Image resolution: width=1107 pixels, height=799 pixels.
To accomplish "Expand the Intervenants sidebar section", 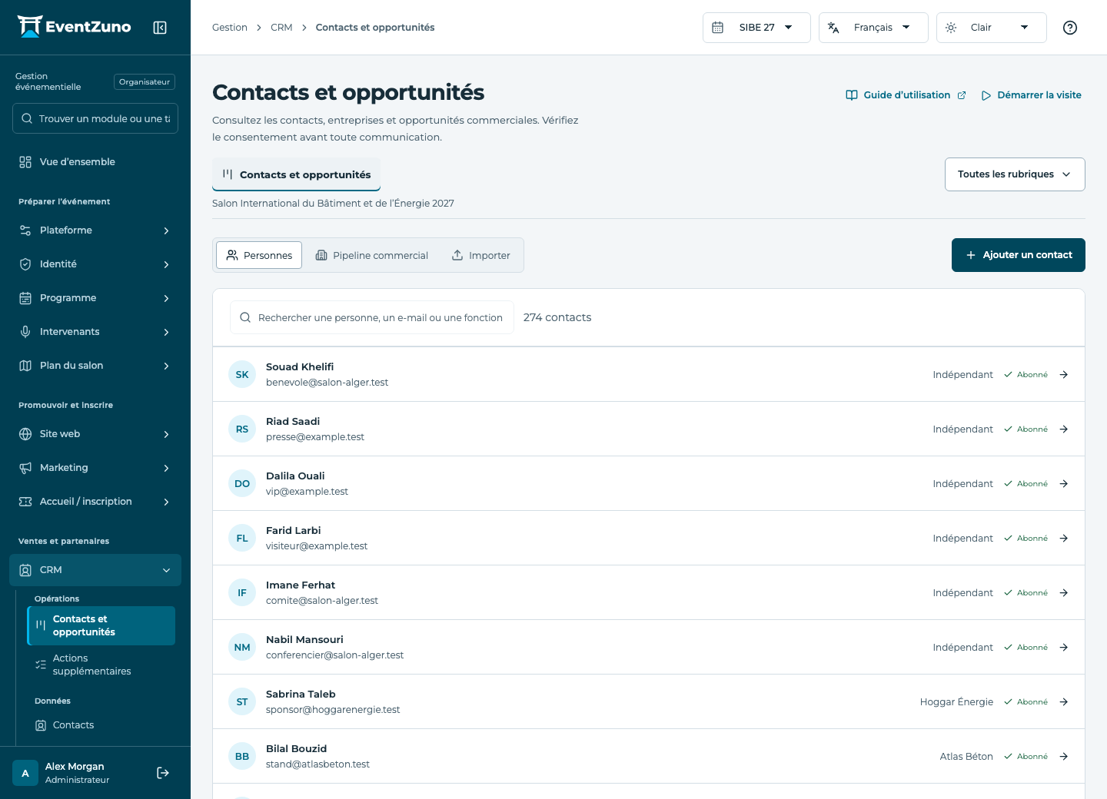I will [x=95, y=332].
